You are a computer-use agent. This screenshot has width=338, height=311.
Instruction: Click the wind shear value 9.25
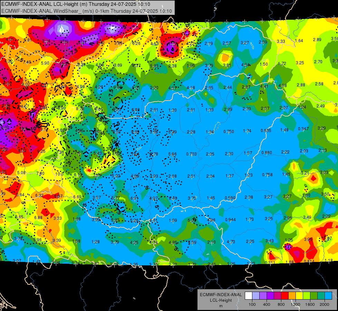(x=41, y=151)
